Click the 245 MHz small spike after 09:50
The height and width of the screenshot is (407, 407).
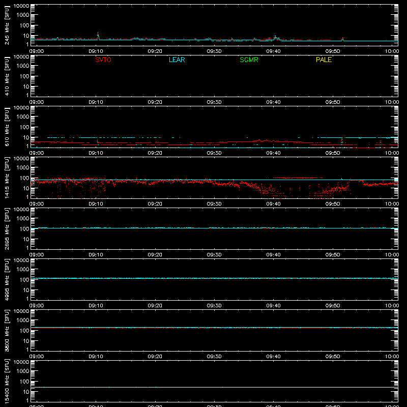coord(342,39)
